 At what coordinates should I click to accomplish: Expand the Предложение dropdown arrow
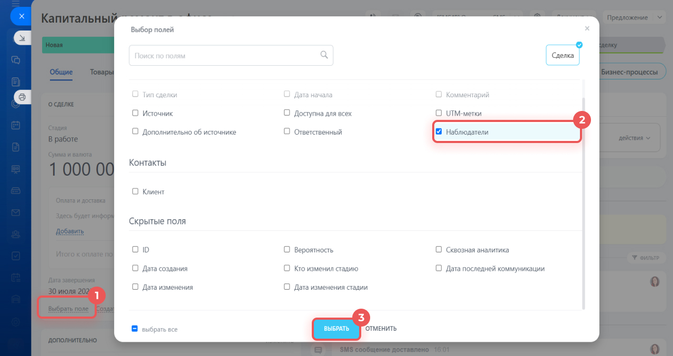pos(660,17)
